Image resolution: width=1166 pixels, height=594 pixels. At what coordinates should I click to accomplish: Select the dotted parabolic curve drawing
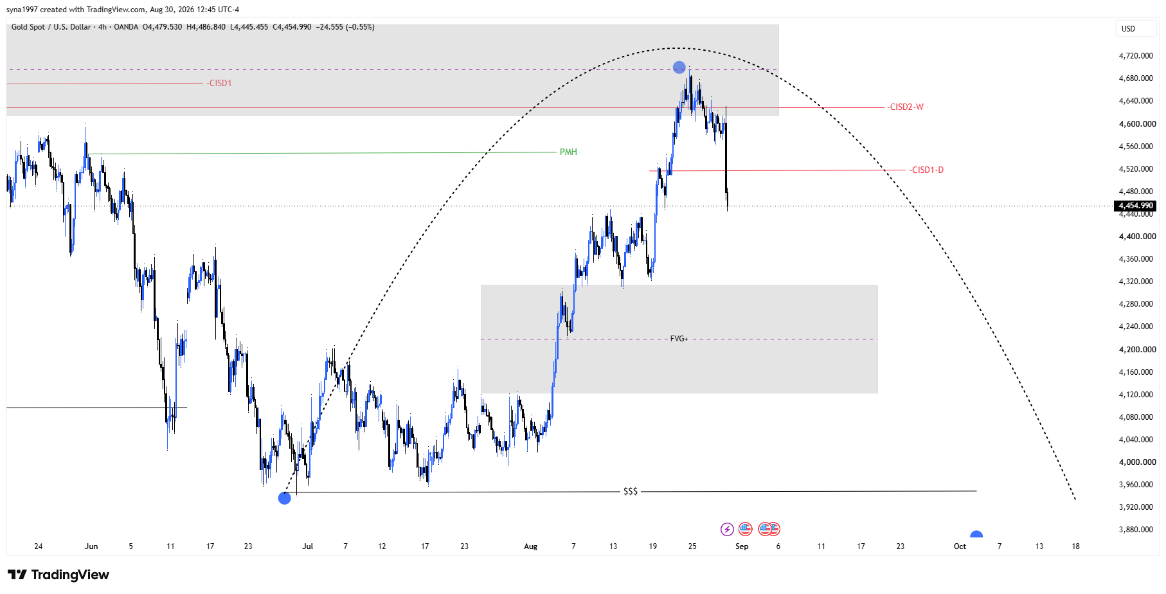coord(680,48)
